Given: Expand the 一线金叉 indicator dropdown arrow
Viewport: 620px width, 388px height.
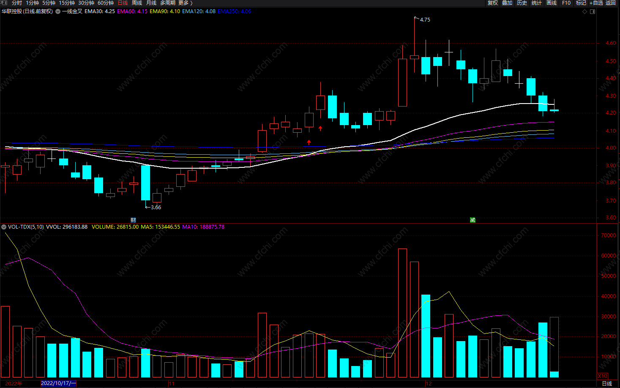Looking at the screenshot, I should tap(58, 11).
